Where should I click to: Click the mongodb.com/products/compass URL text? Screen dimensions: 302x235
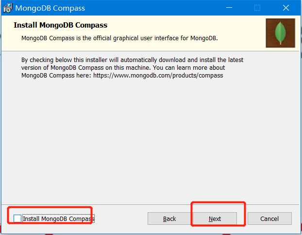pyautogui.click(x=158, y=76)
